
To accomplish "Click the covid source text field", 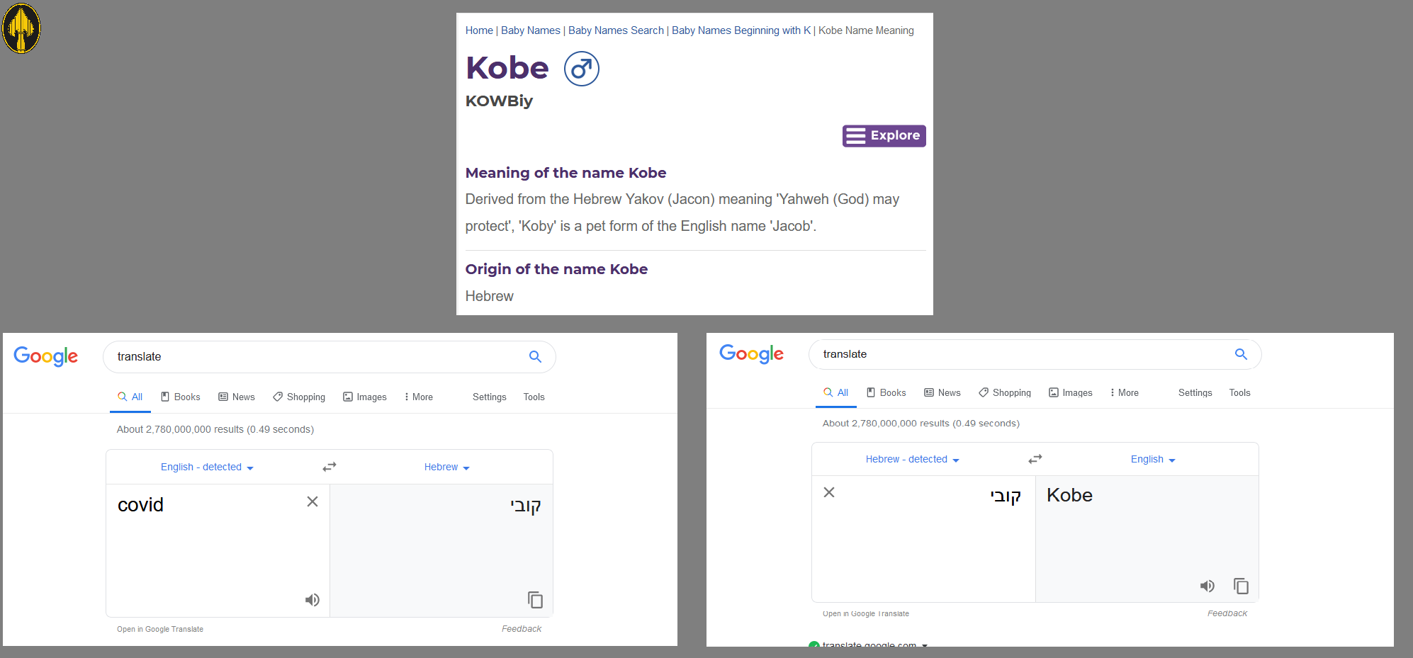I will pos(218,550).
